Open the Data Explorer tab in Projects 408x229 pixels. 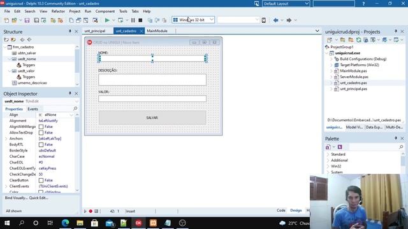click(374, 127)
